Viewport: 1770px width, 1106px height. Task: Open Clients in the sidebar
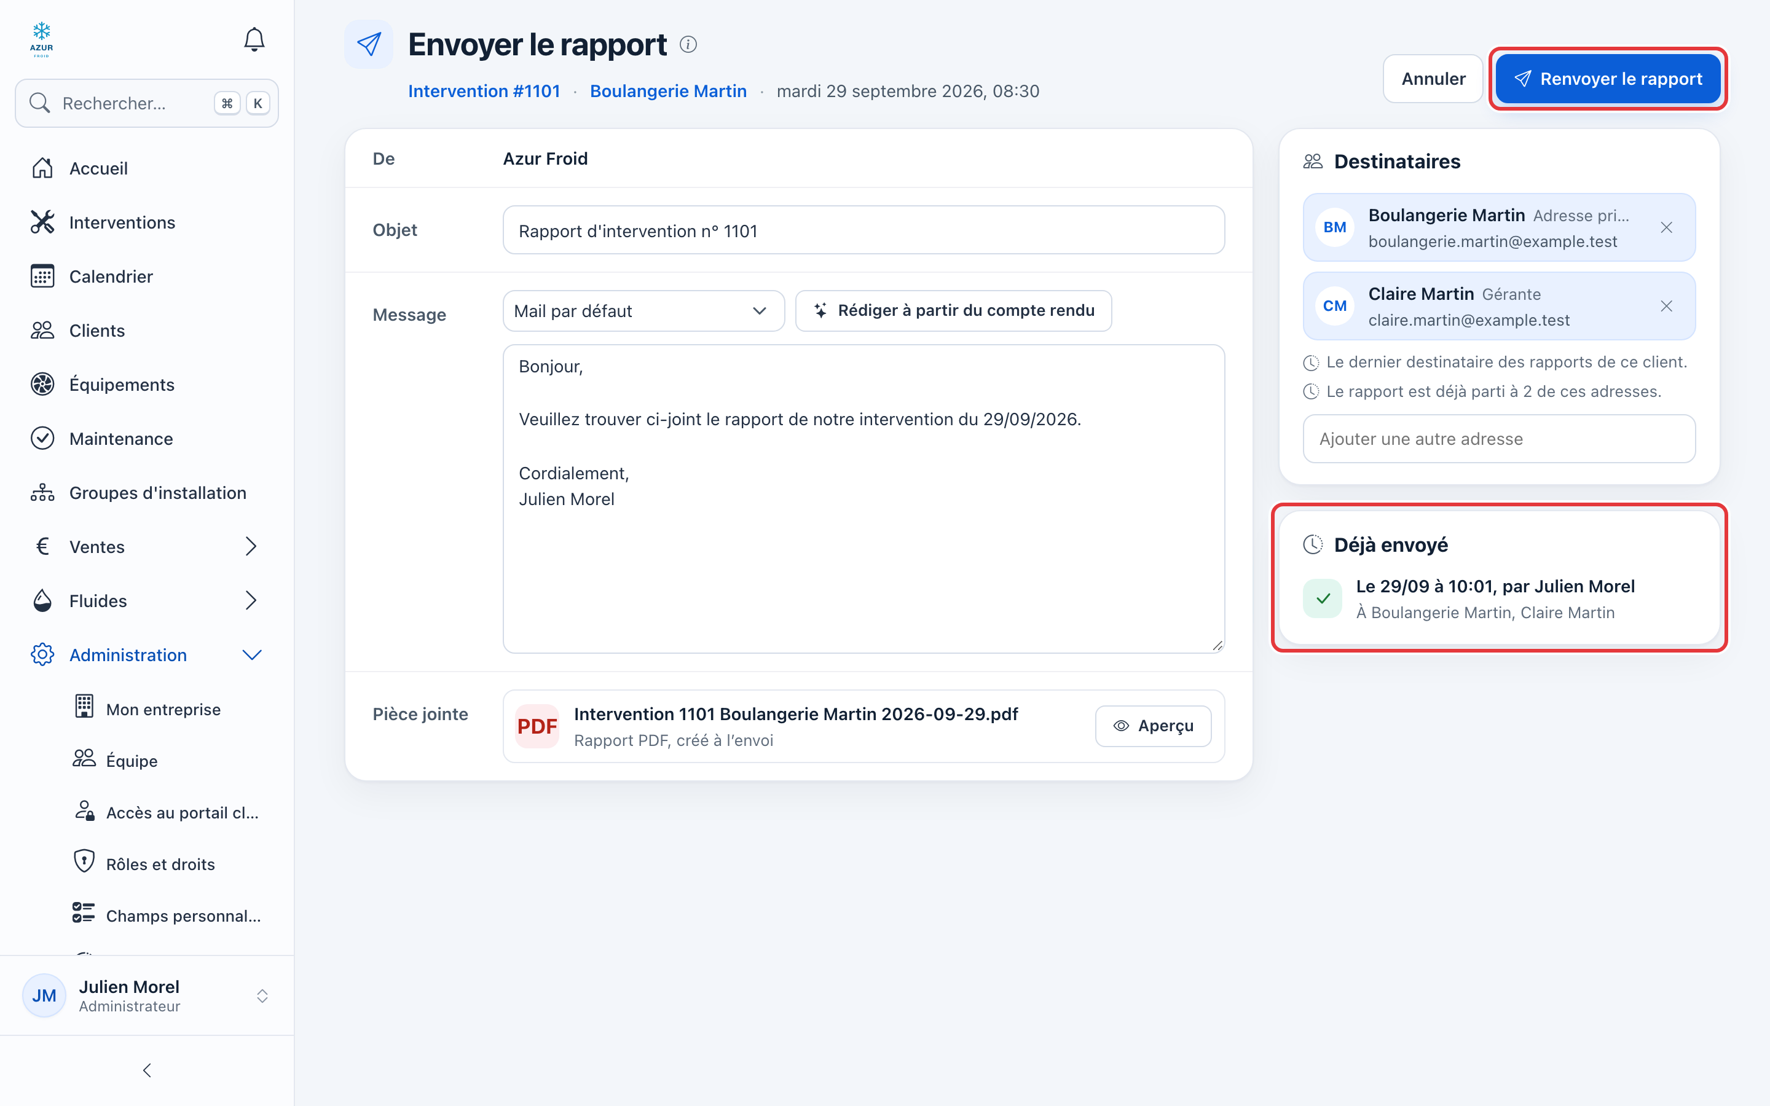(147, 331)
